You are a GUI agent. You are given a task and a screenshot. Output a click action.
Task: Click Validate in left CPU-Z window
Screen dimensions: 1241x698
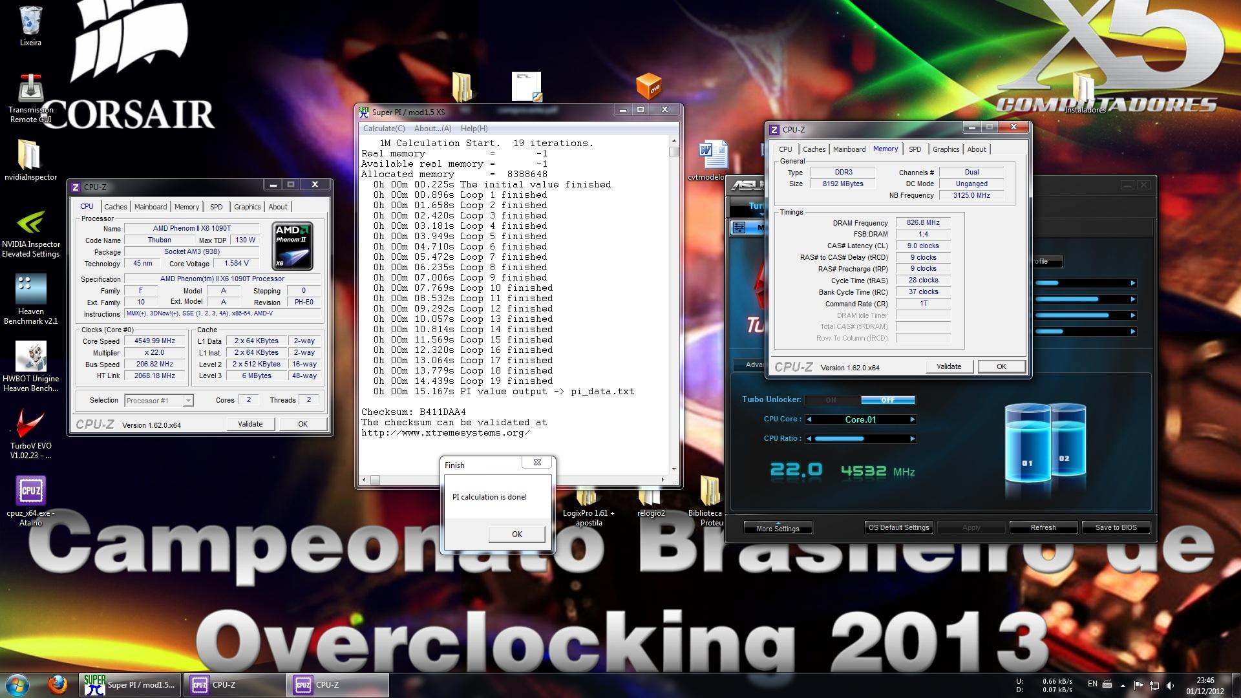pyautogui.click(x=250, y=424)
